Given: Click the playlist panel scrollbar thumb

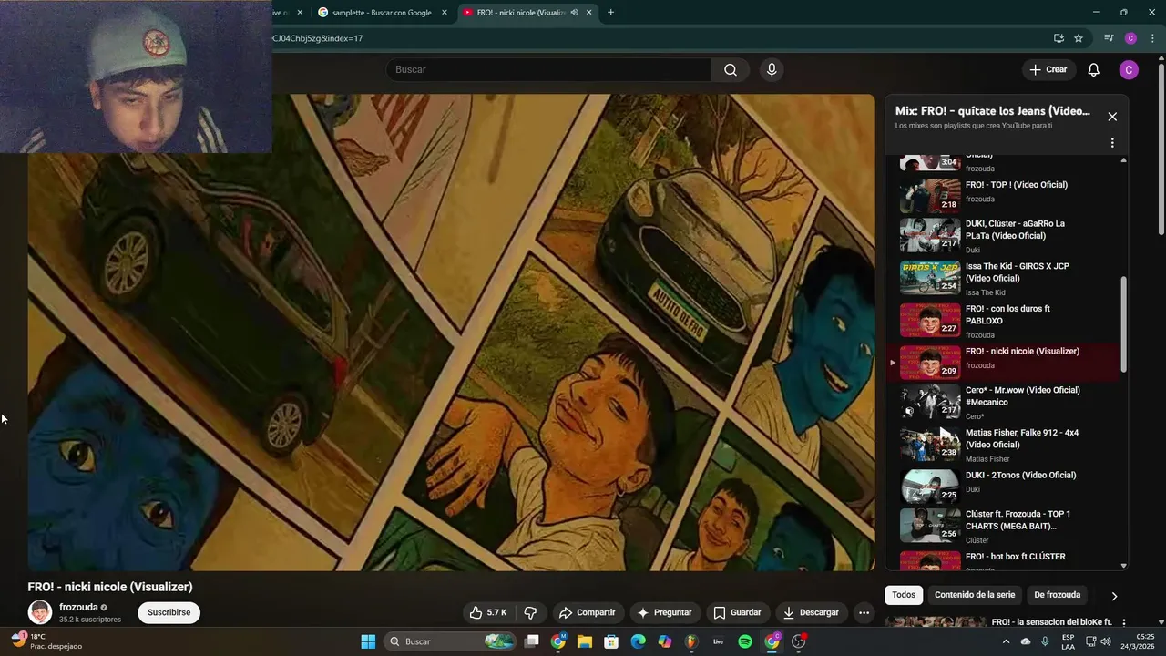Looking at the screenshot, I should coord(1123,325).
